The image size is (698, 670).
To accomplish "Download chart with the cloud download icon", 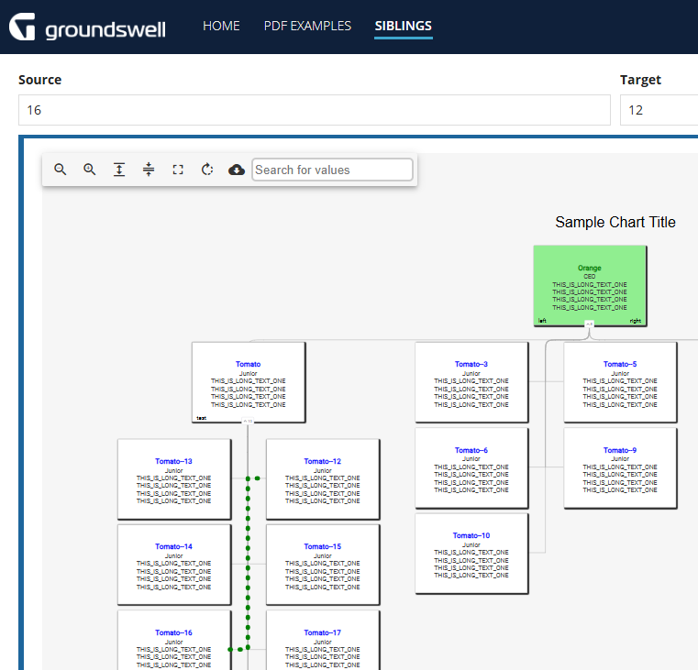I will [x=237, y=170].
